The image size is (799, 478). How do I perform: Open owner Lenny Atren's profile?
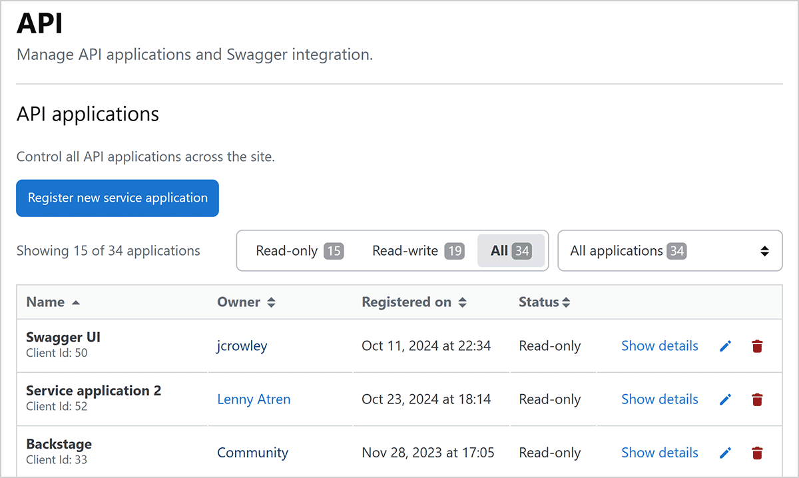pyautogui.click(x=254, y=399)
